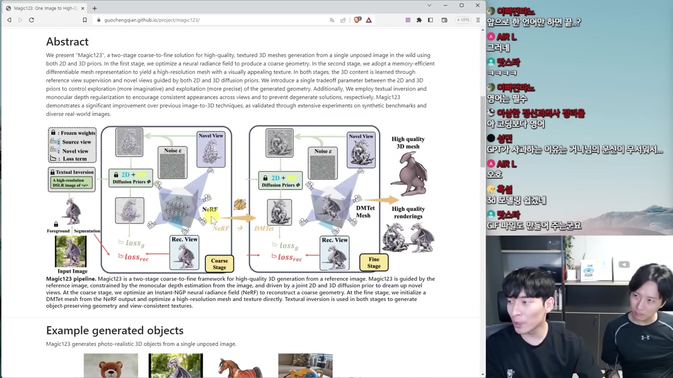This screenshot has height=378, width=673.
Task: Click the scrollbar down arrow
Action: coord(483,374)
